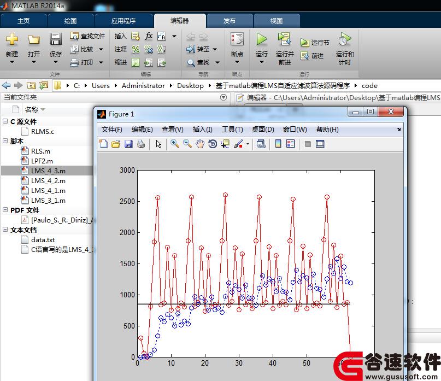Click the Breakpoints (断点) icon
This screenshot has height=381, width=441.
coord(237,39)
